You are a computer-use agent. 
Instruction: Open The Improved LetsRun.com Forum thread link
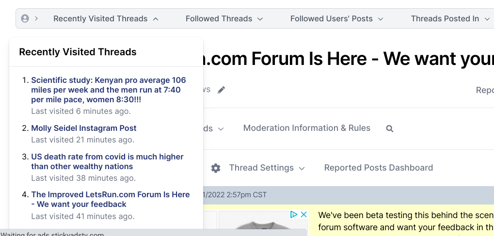pyautogui.click(x=110, y=200)
